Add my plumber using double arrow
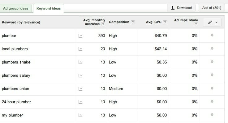 pyautogui.click(x=212, y=115)
